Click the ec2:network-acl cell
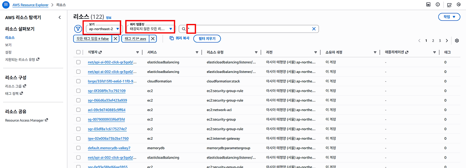 coord(221,110)
